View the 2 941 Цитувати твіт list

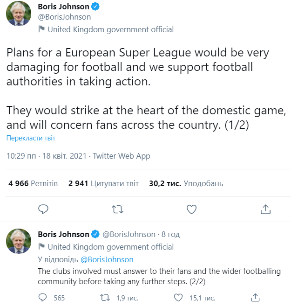coord(103,183)
